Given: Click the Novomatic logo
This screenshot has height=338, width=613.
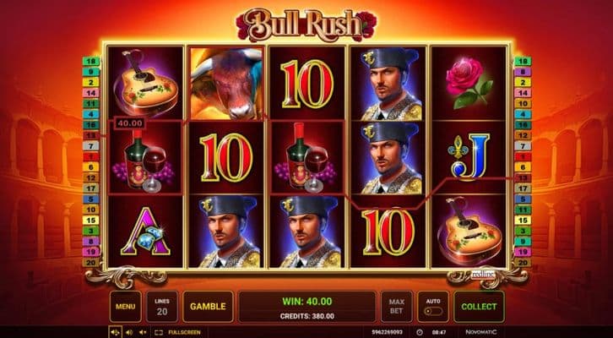Looking at the screenshot, I should [481, 332].
